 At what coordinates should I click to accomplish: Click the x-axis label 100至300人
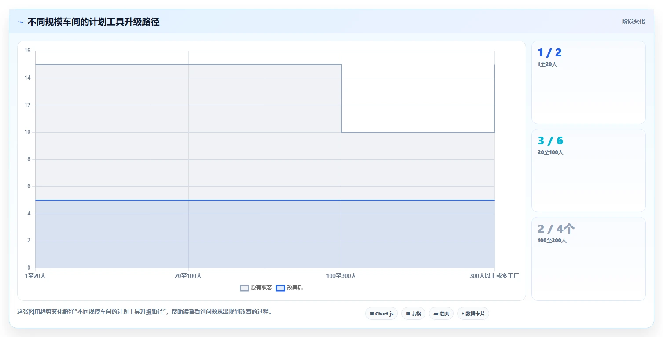[x=341, y=276]
